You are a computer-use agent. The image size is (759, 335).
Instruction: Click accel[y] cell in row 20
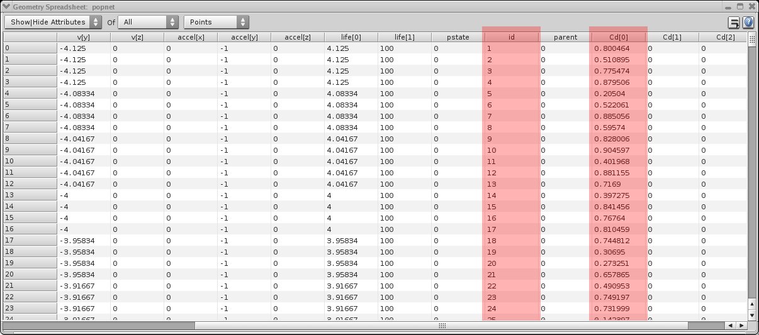coord(244,274)
